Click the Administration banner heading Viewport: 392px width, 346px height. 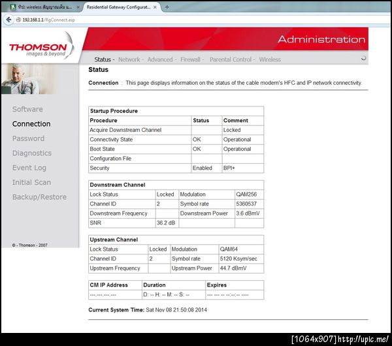tap(321, 39)
